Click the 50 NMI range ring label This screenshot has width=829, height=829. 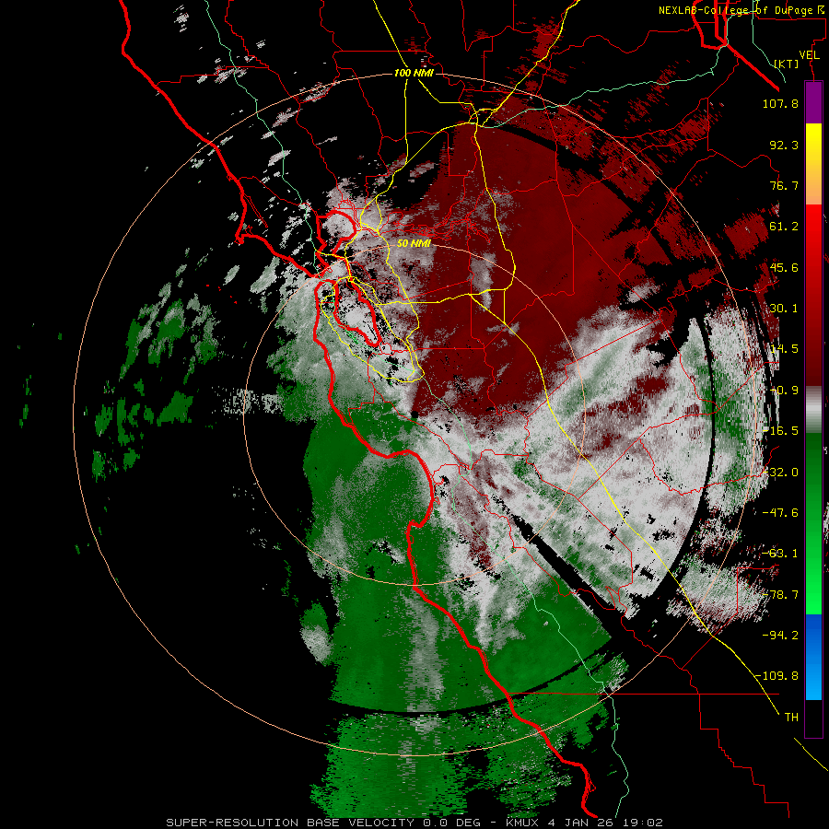414,243
